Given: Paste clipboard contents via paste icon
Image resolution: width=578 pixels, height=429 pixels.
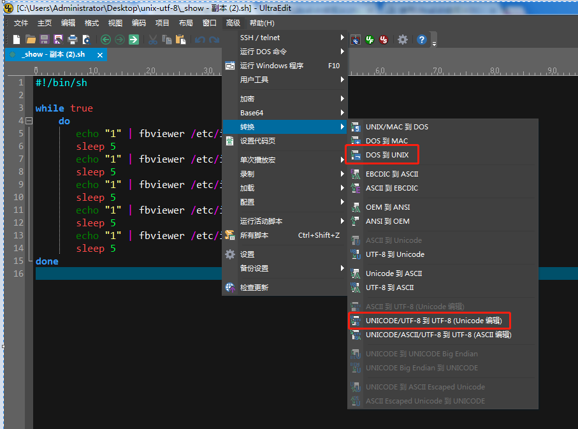Looking at the screenshot, I should coord(180,39).
